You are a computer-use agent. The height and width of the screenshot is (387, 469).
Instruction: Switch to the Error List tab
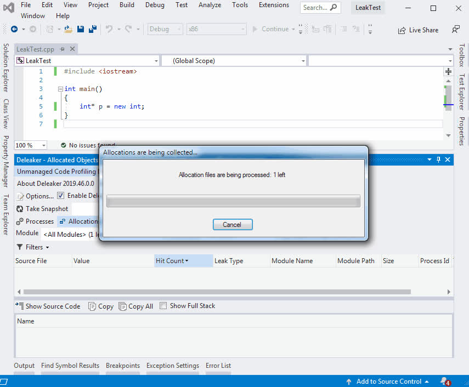click(x=218, y=365)
